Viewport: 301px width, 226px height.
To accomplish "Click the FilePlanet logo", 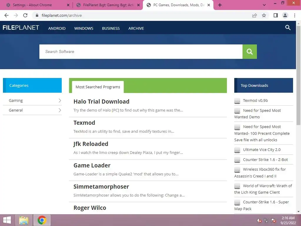I will tap(21, 28).
